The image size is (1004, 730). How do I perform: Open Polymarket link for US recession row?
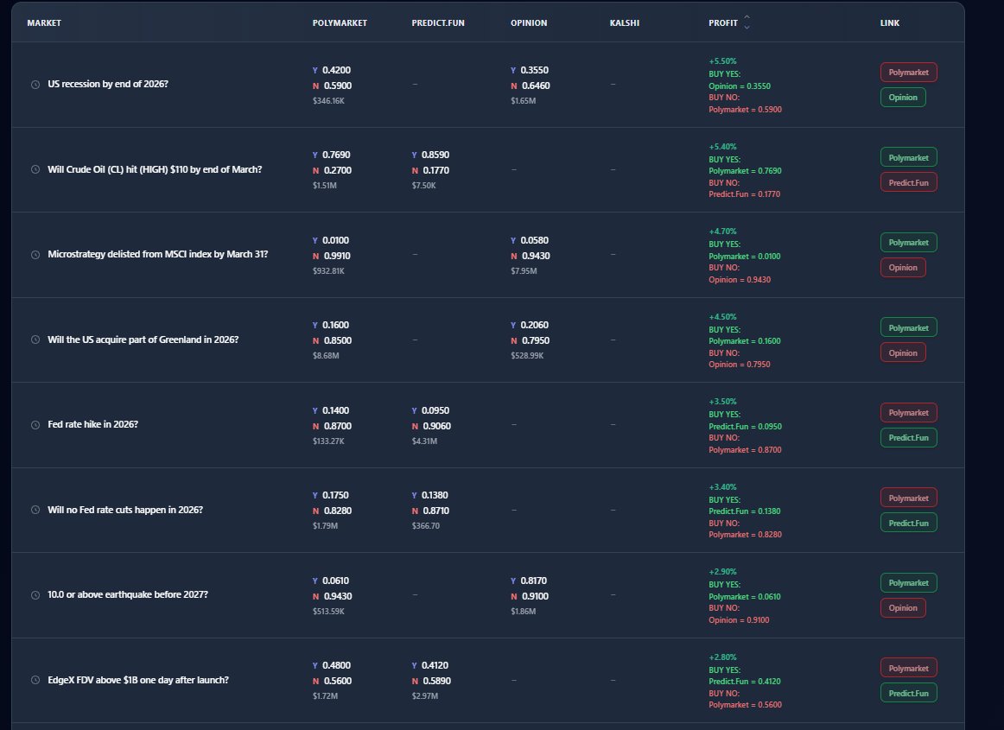coord(909,73)
